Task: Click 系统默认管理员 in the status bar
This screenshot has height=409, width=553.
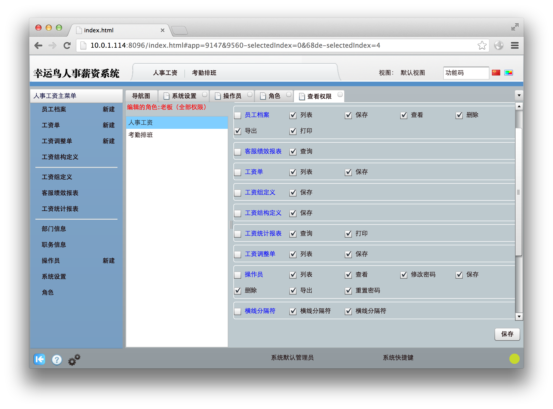Action: [x=292, y=358]
